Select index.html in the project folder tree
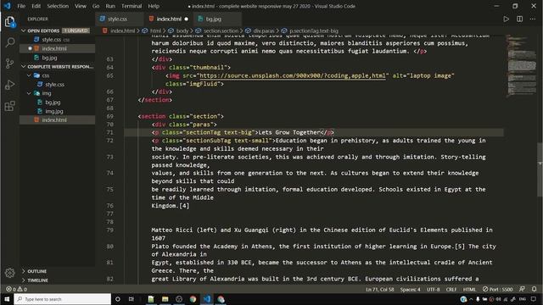 58,120
